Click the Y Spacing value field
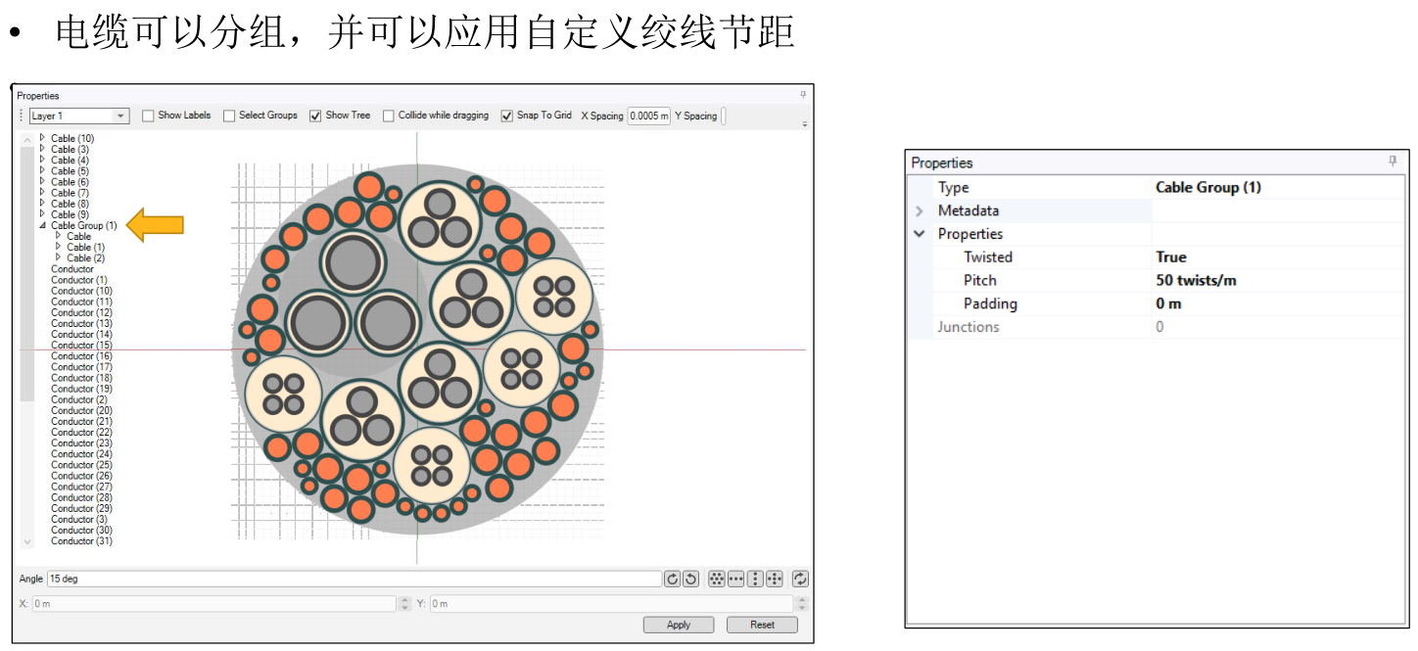Viewport: 1418px width, 651px height. [724, 116]
